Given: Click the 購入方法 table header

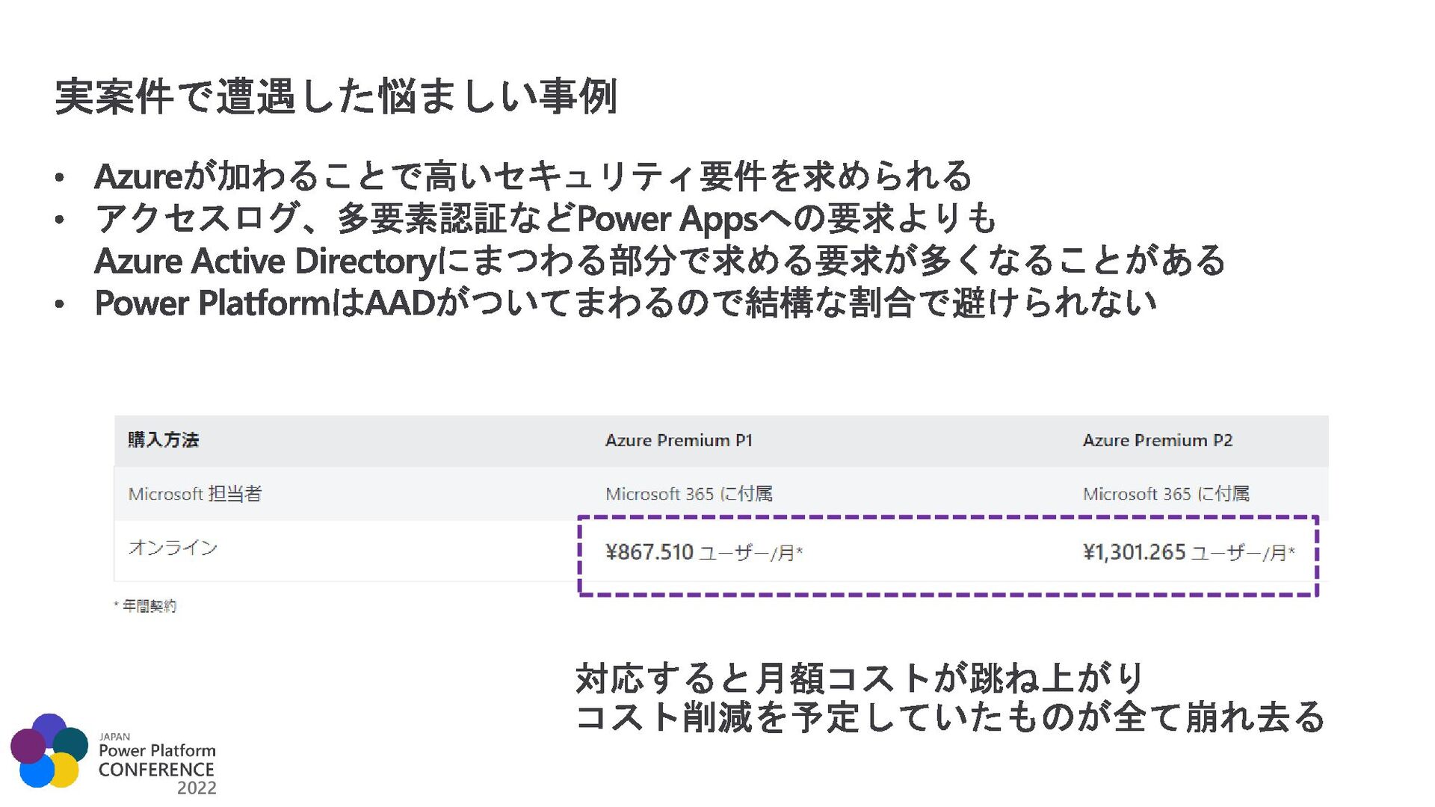Looking at the screenshot, I should 163,440.
